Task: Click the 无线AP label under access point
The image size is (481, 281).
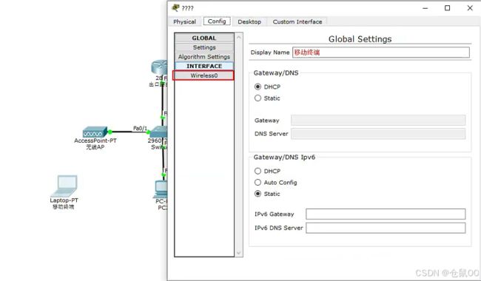Action: click(x=95, y=147)
